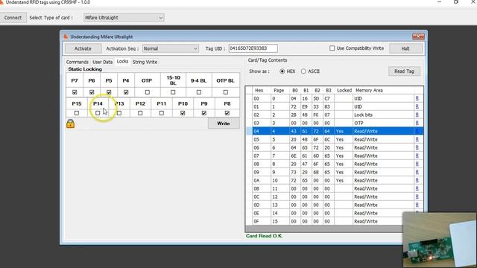Click the R link in the page 11 row

(x=417, y=188)
